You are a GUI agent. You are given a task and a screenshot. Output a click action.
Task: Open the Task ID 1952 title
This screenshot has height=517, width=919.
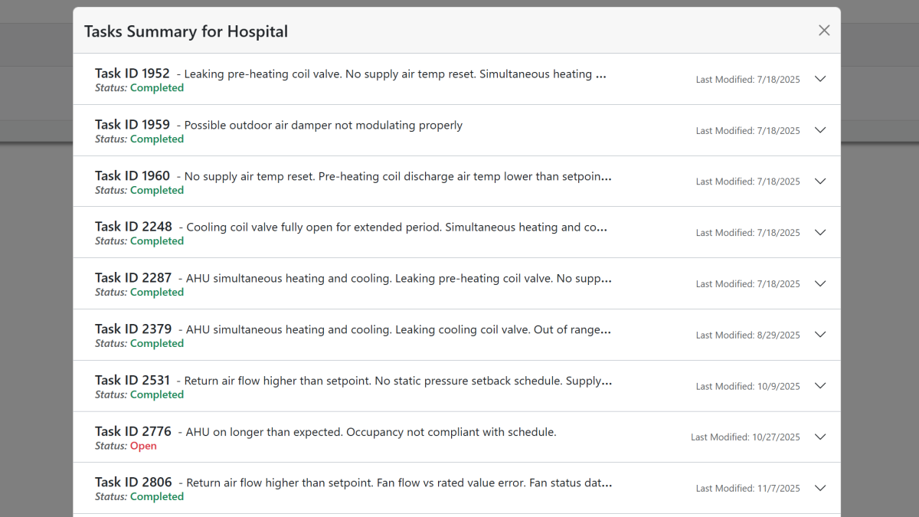(132, 74)
